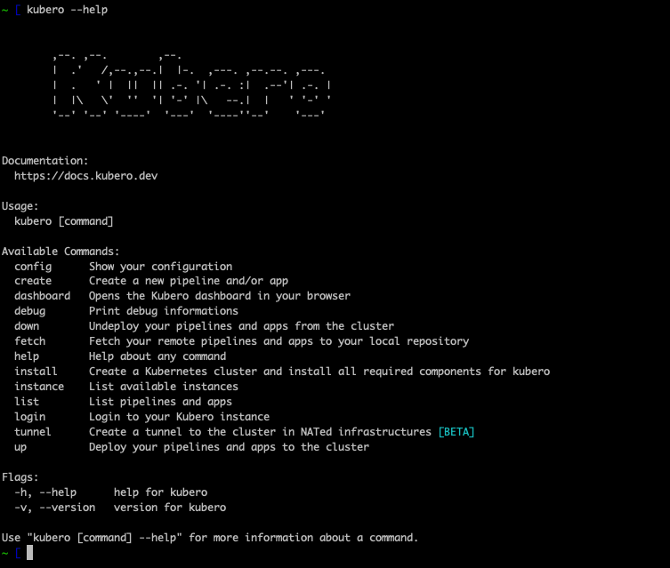This screenshot has width=670, height=568.
Task: Click the 'tunnel' command name
Action: click(32, 432)
